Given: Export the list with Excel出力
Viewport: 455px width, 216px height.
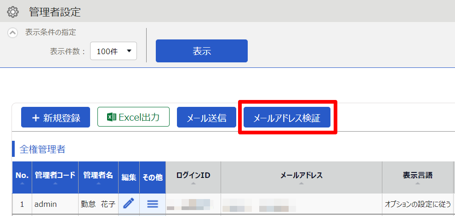Looking at the screenshot, I should point(133,117).
